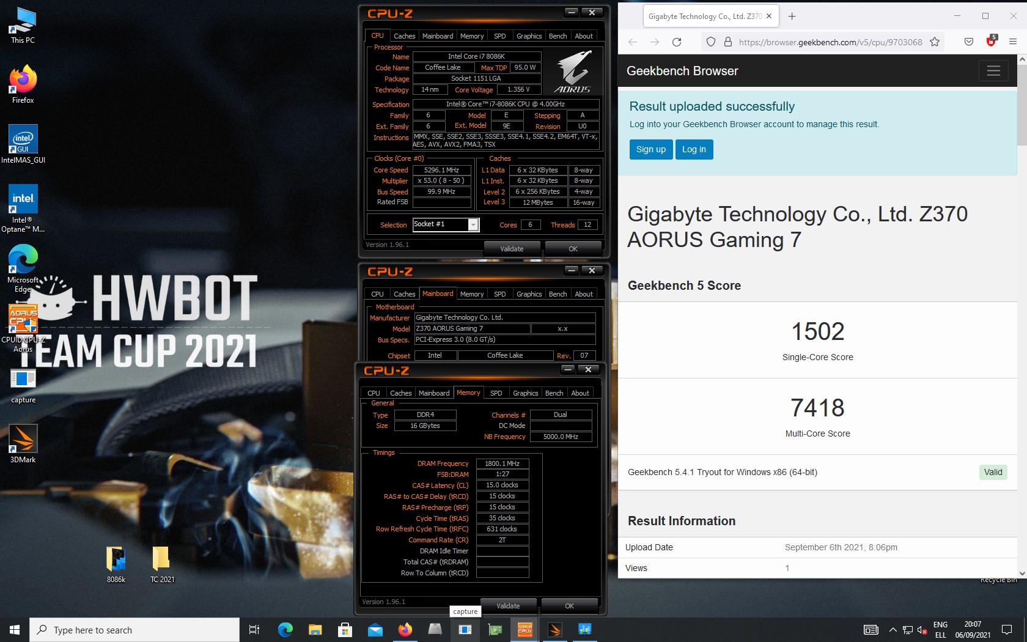The height and width of the screenshot is (642, 1027).
Task: Open CPUID CPU-Z Aorus desktop shortcut
Action: [x=23, y=328]
